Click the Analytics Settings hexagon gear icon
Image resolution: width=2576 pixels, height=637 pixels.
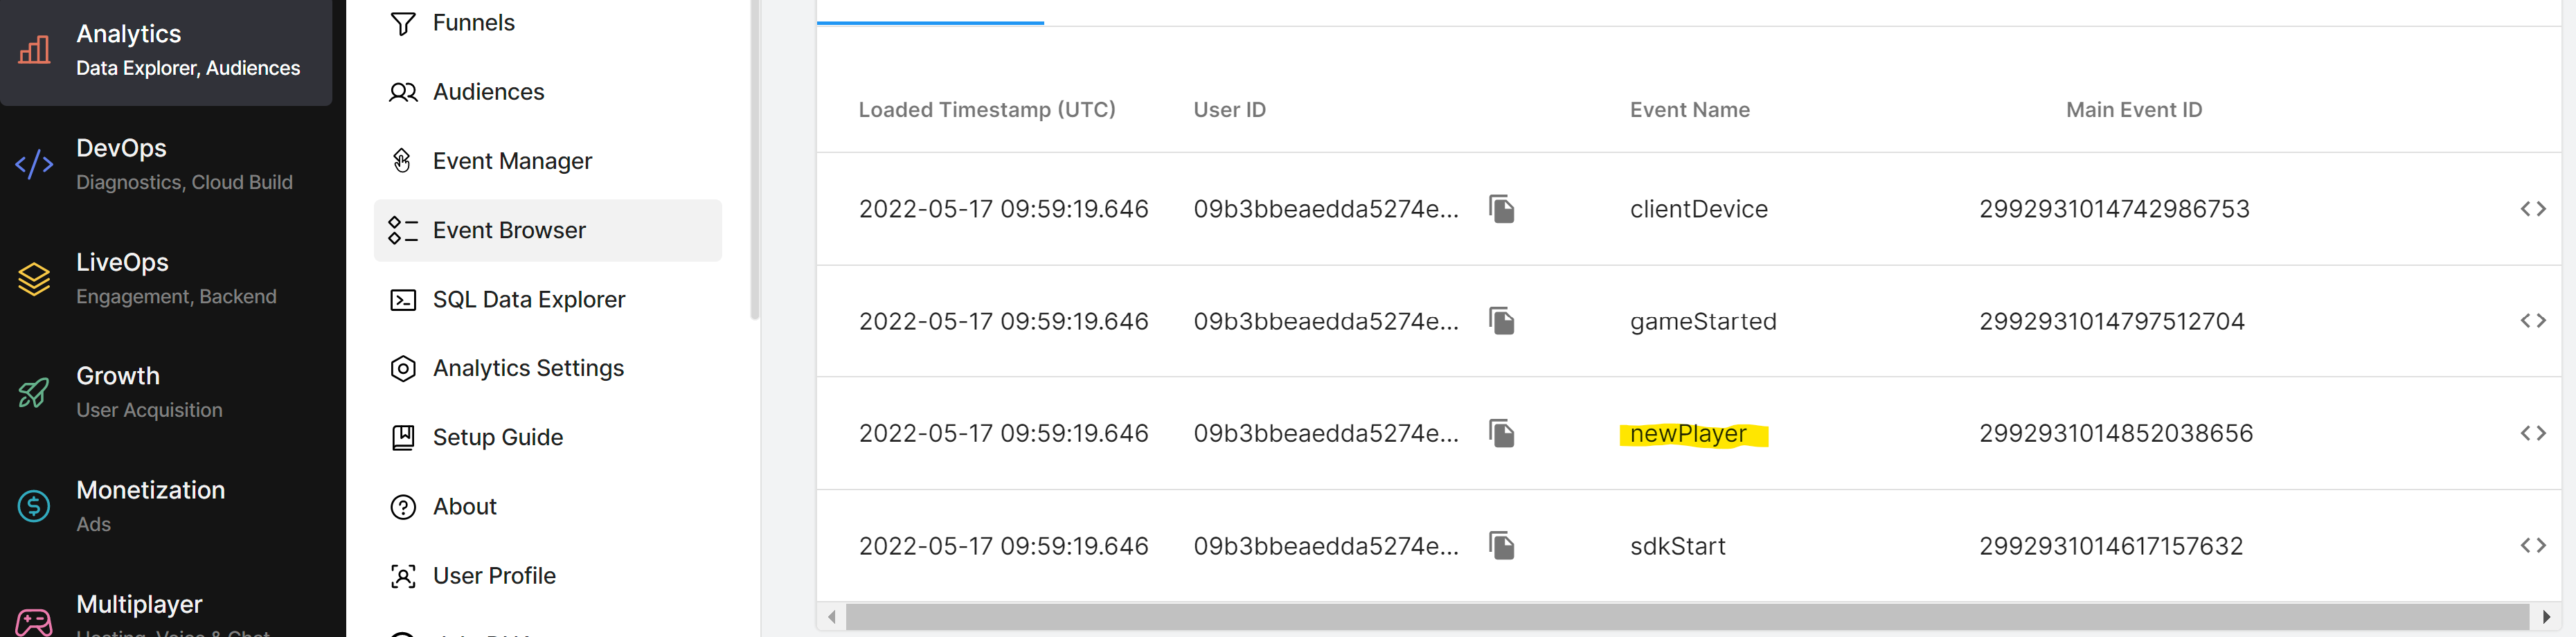pyautogui.click(x=403, y=369)
